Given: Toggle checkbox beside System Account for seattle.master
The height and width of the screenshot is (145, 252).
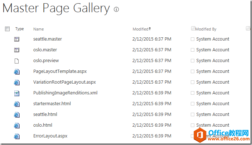Looking at the screenshot, I should point(193,39).
